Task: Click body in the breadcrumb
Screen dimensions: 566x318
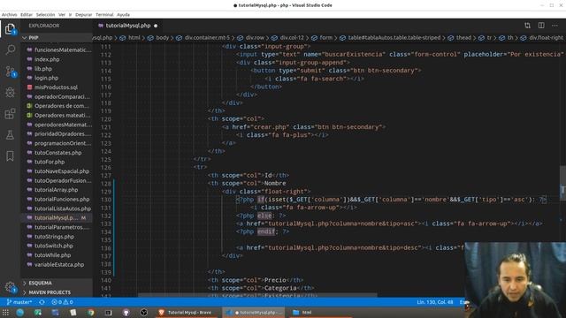Action: pyautogui.click(x=162, y=37)
